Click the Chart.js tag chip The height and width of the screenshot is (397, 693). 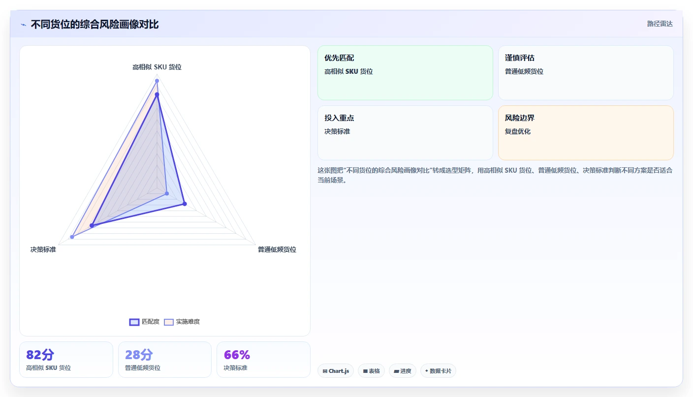point(336,371)
